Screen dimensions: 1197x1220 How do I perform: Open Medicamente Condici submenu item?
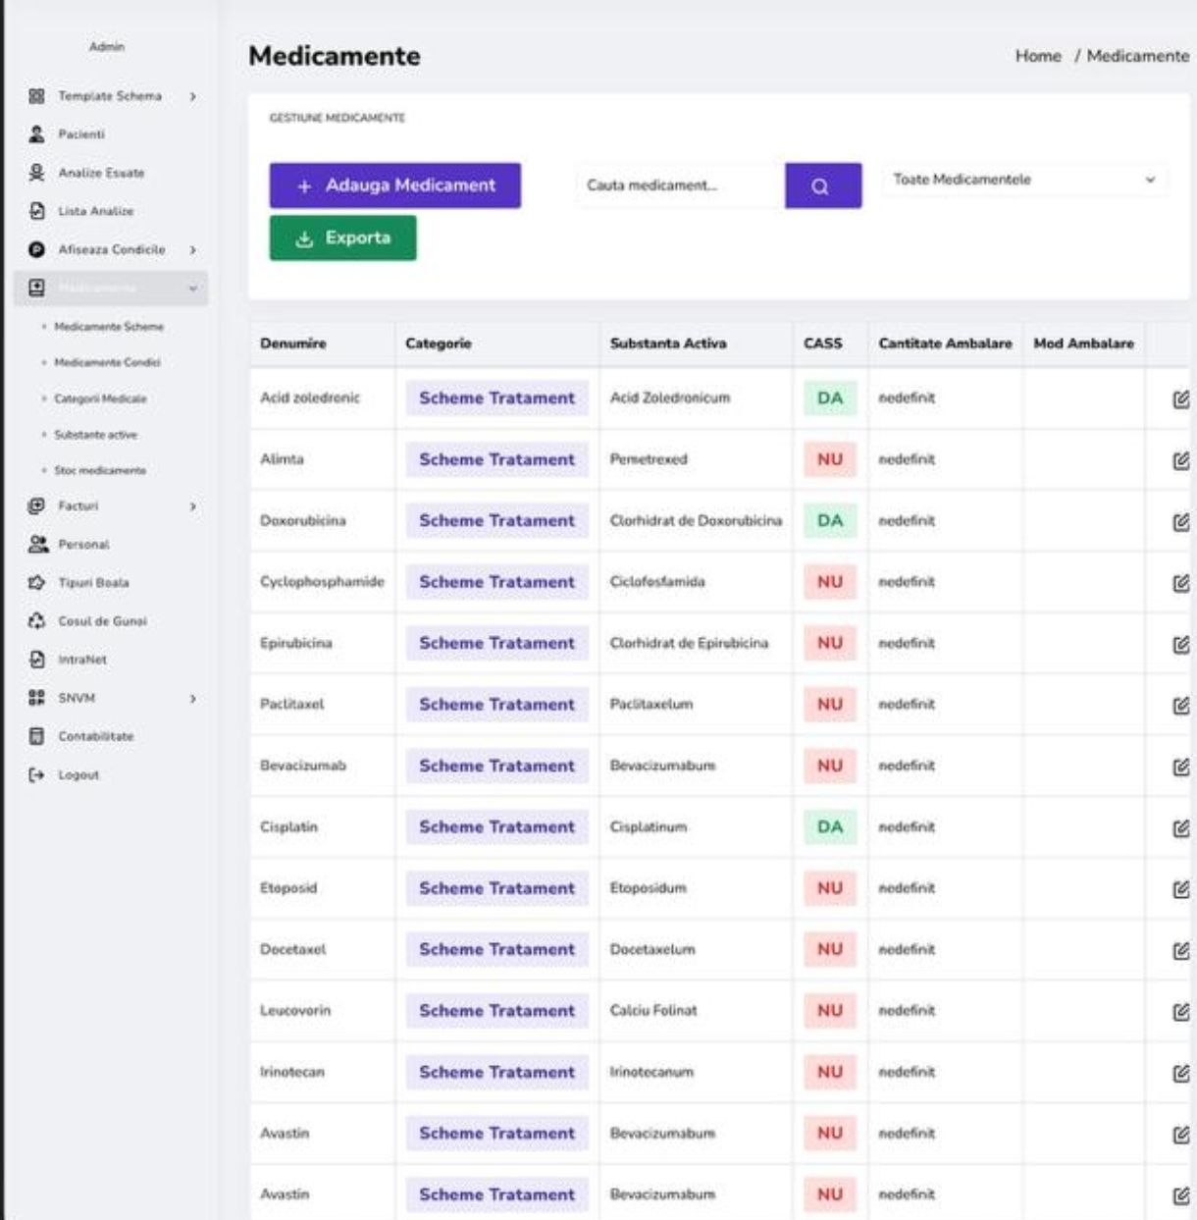click(x=107, y=363)
